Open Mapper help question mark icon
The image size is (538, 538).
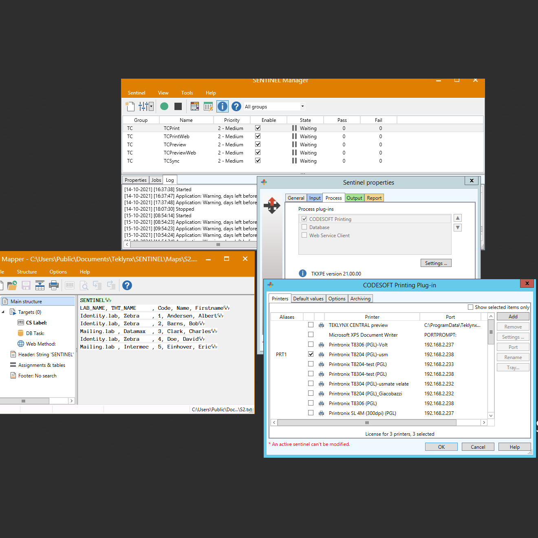point(127,285)
